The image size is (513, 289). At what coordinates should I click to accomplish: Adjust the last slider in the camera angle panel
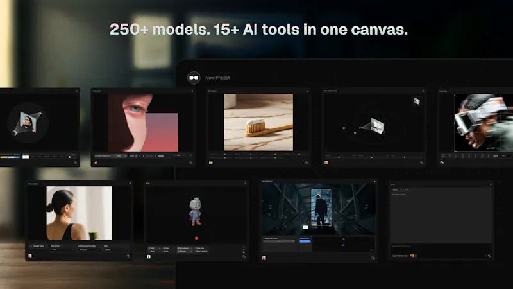point(405,157)
